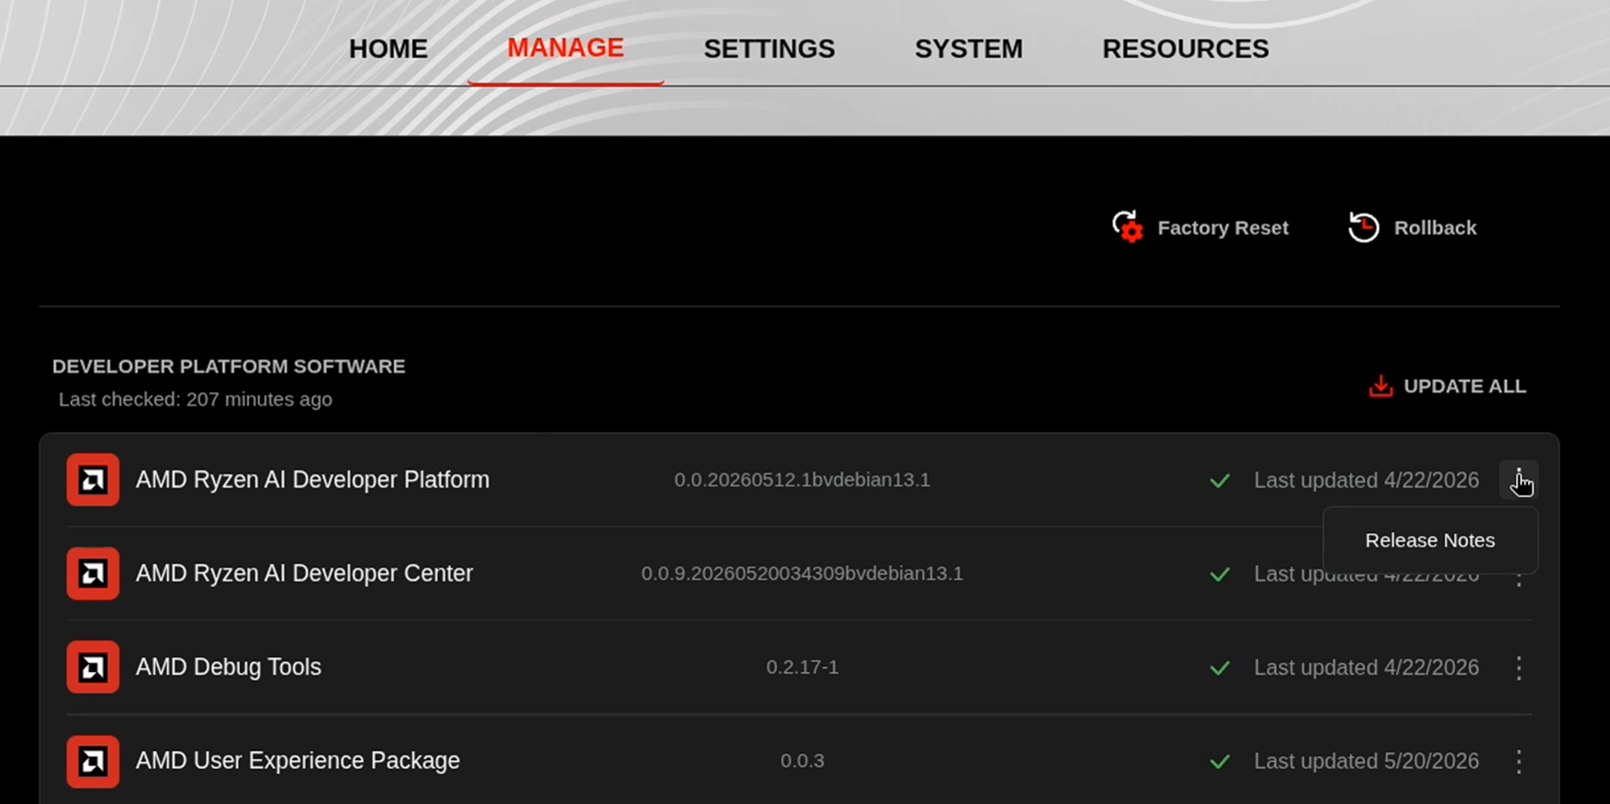This screenshot has height=804, width=1610.
Task: Click version number 0.2.17-1
Action: 802,667
